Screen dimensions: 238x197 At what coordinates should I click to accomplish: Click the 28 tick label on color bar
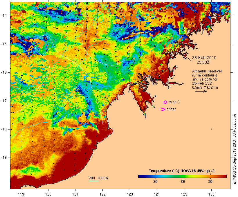(155, 182)
